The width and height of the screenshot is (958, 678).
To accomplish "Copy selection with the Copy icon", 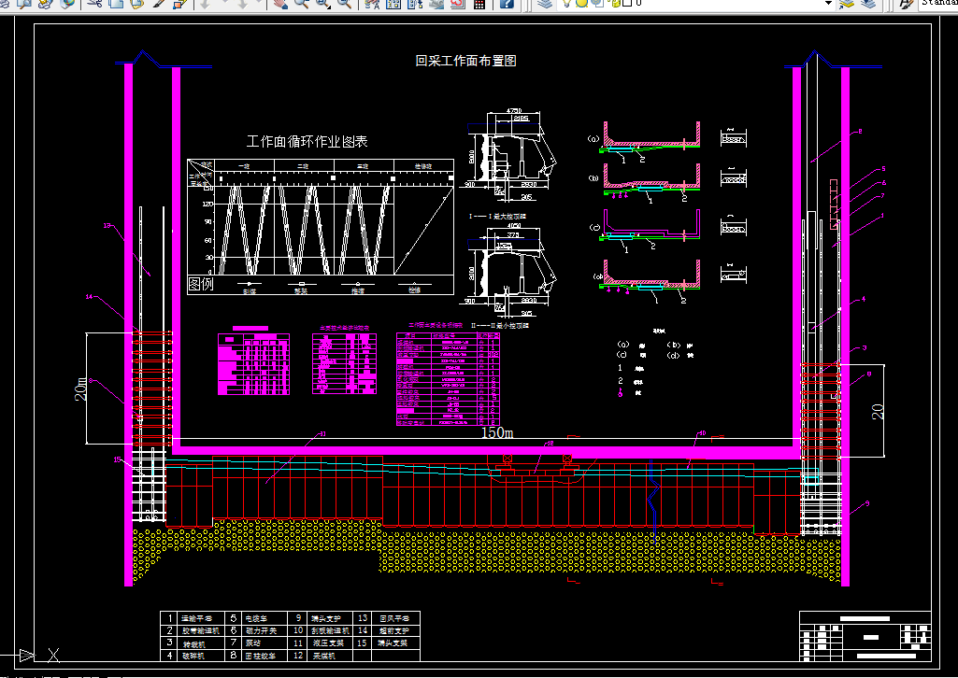I will (x=116, y=3).
